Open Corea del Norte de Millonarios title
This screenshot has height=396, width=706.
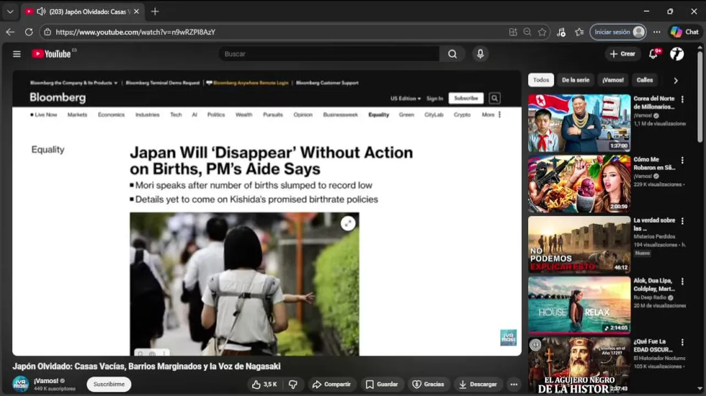point(654,102)
